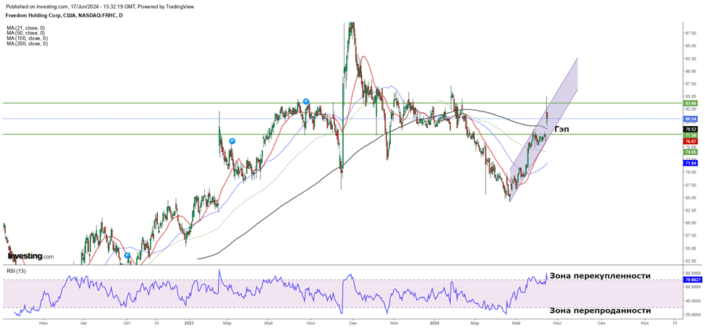The image size is (705, 328).
Task: Click the blue 80.54 price tag
Action: [691, 119]
